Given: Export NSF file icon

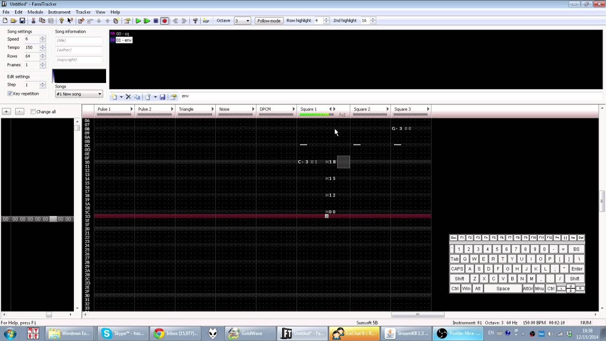Looking at the screenshot, I should click(x=206, y=21).
